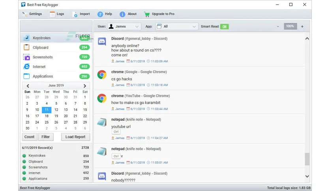The width and height of the screenshot is (330, 191).
Task: Click the Discord icon of 'anybody online?' entry
Action: 102,42
